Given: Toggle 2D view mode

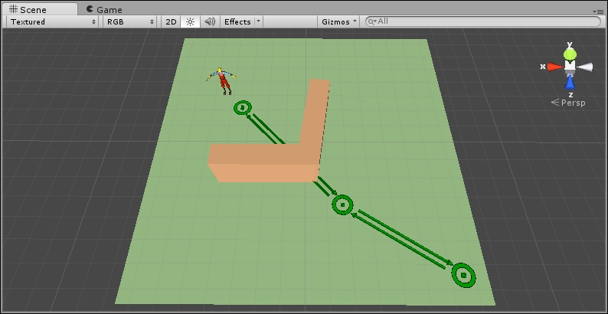Looking at the screenshot, I should (x=172, y=21).
